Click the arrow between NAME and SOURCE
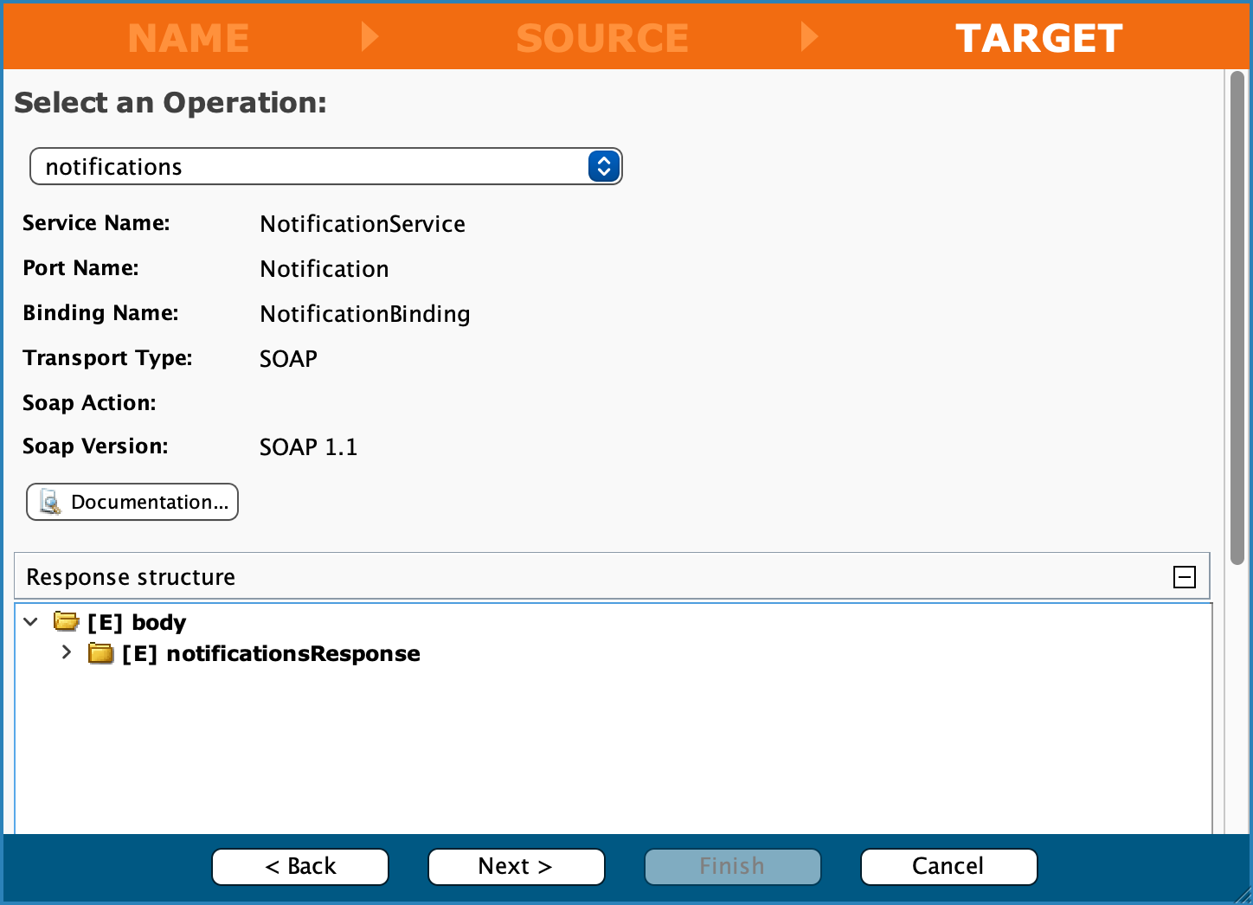 coord(369,37)
